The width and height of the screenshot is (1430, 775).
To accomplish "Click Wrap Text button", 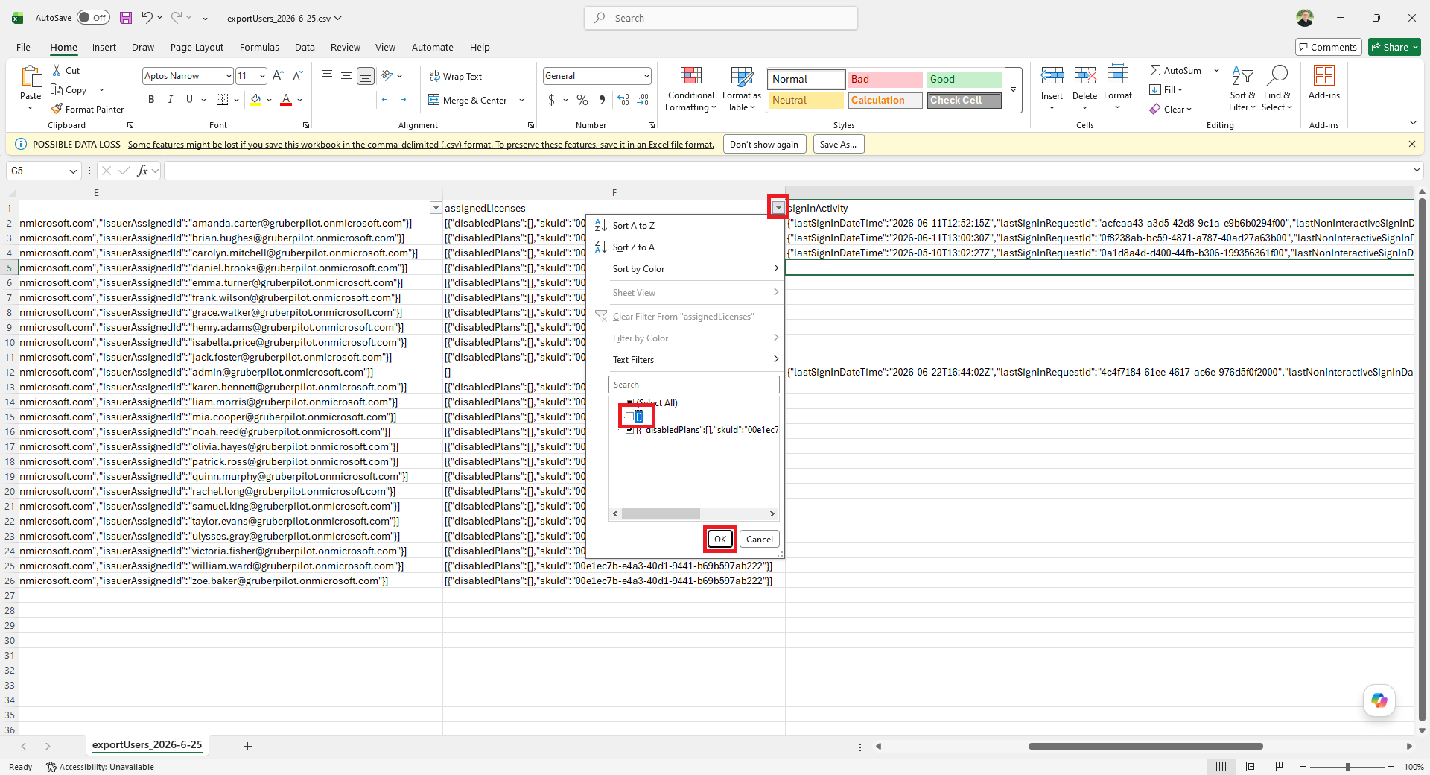I will [x=456, y=77].
